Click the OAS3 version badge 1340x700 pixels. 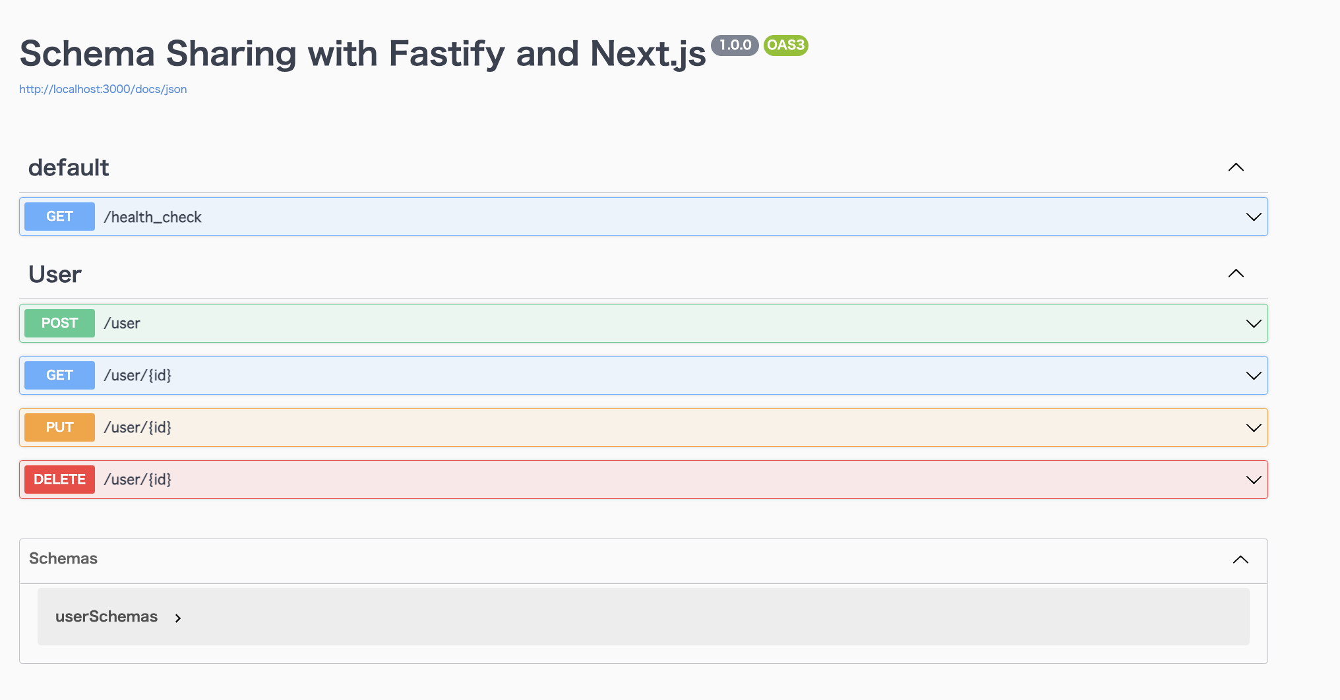786,45
